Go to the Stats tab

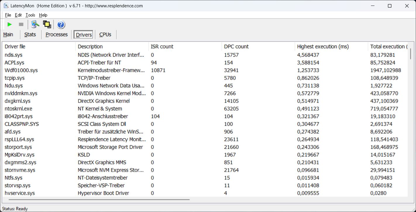(x=30, y=35)
